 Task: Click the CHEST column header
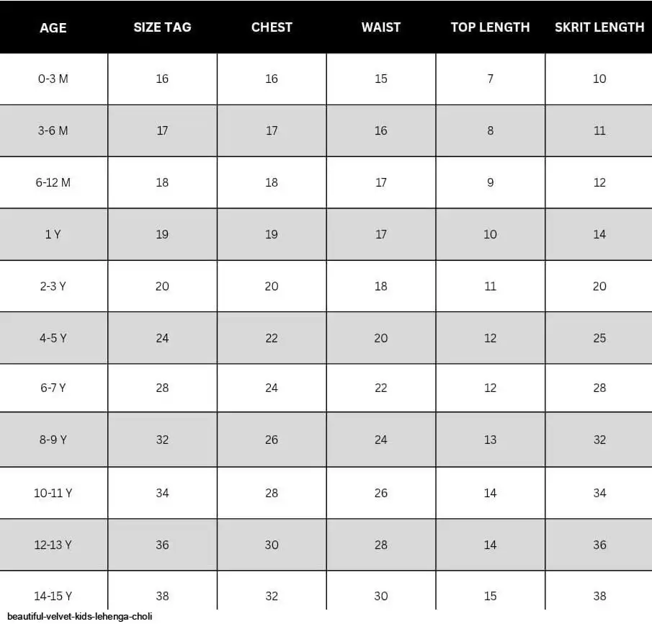272,27
